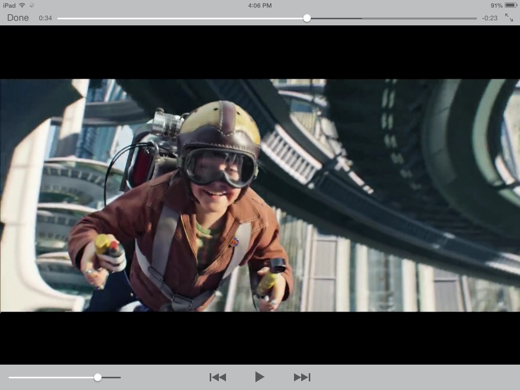The height and width of the screenshot is (390, 520).
Task: Tap the iPad carrier label
Action: click(x=9, y=5)
